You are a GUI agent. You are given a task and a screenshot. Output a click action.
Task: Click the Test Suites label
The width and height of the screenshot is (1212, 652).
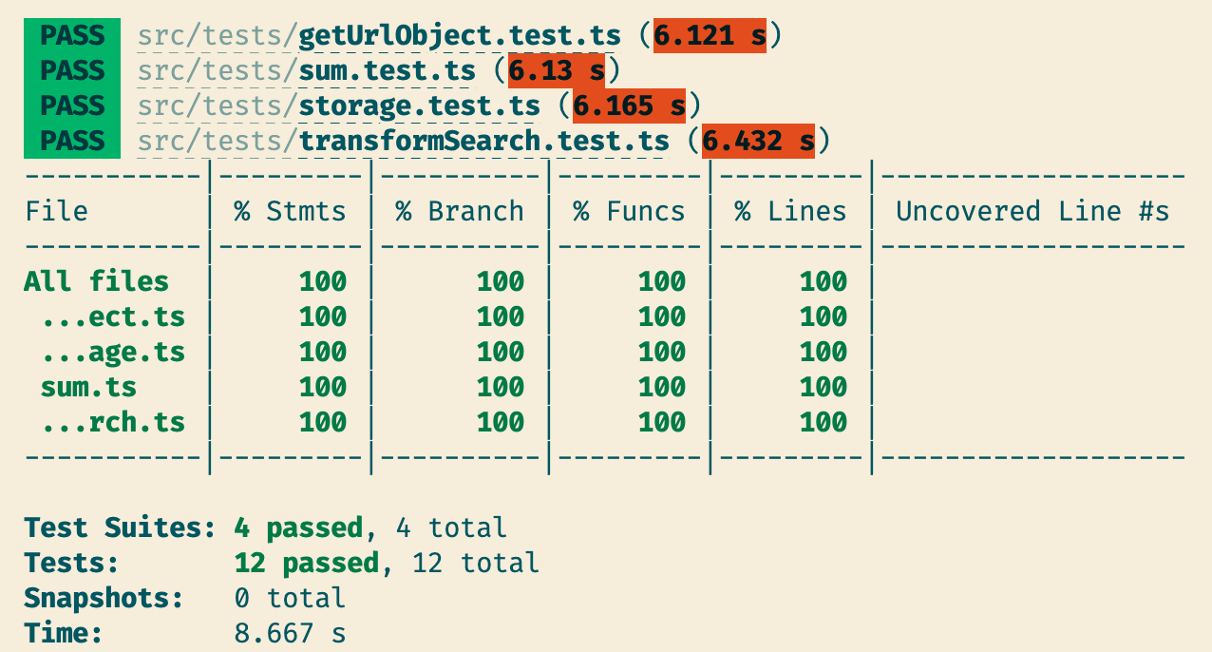[x=121, y=527]
